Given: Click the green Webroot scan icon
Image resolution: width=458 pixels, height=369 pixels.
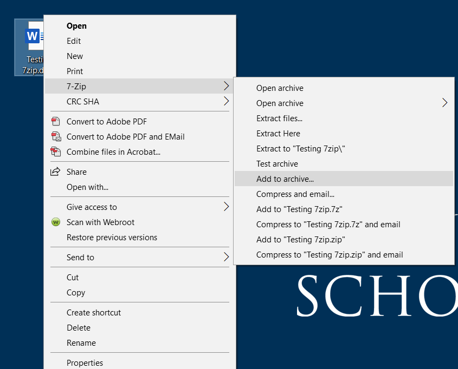Looking at the screenshot, I should pos(56,222).
